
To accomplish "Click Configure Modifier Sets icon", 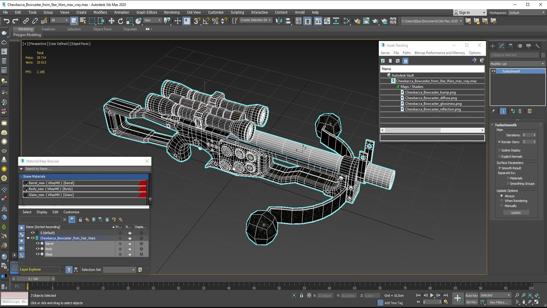I will click(x=530, y=111).
